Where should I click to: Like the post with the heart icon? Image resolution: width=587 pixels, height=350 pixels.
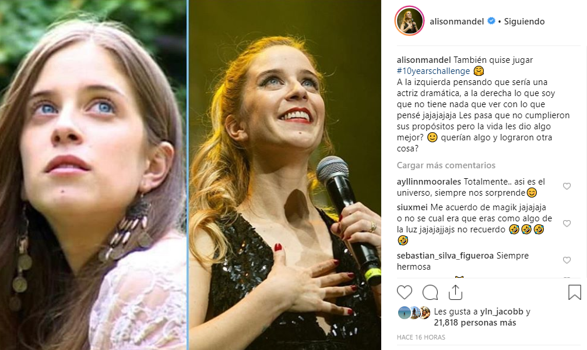coord(405,292)
